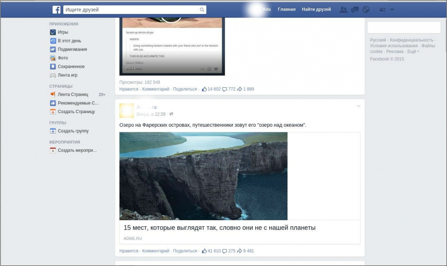Open Игры in the sidebar
The width and height of the screenshot is (447, 266).
pos(63,32)
